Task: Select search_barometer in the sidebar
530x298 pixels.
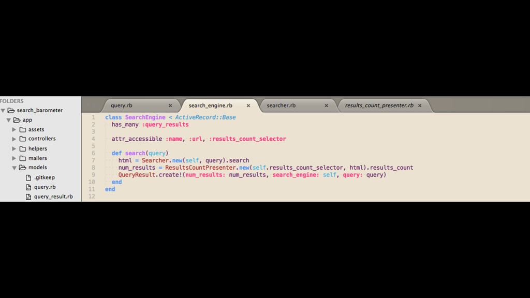Action: 39,110
